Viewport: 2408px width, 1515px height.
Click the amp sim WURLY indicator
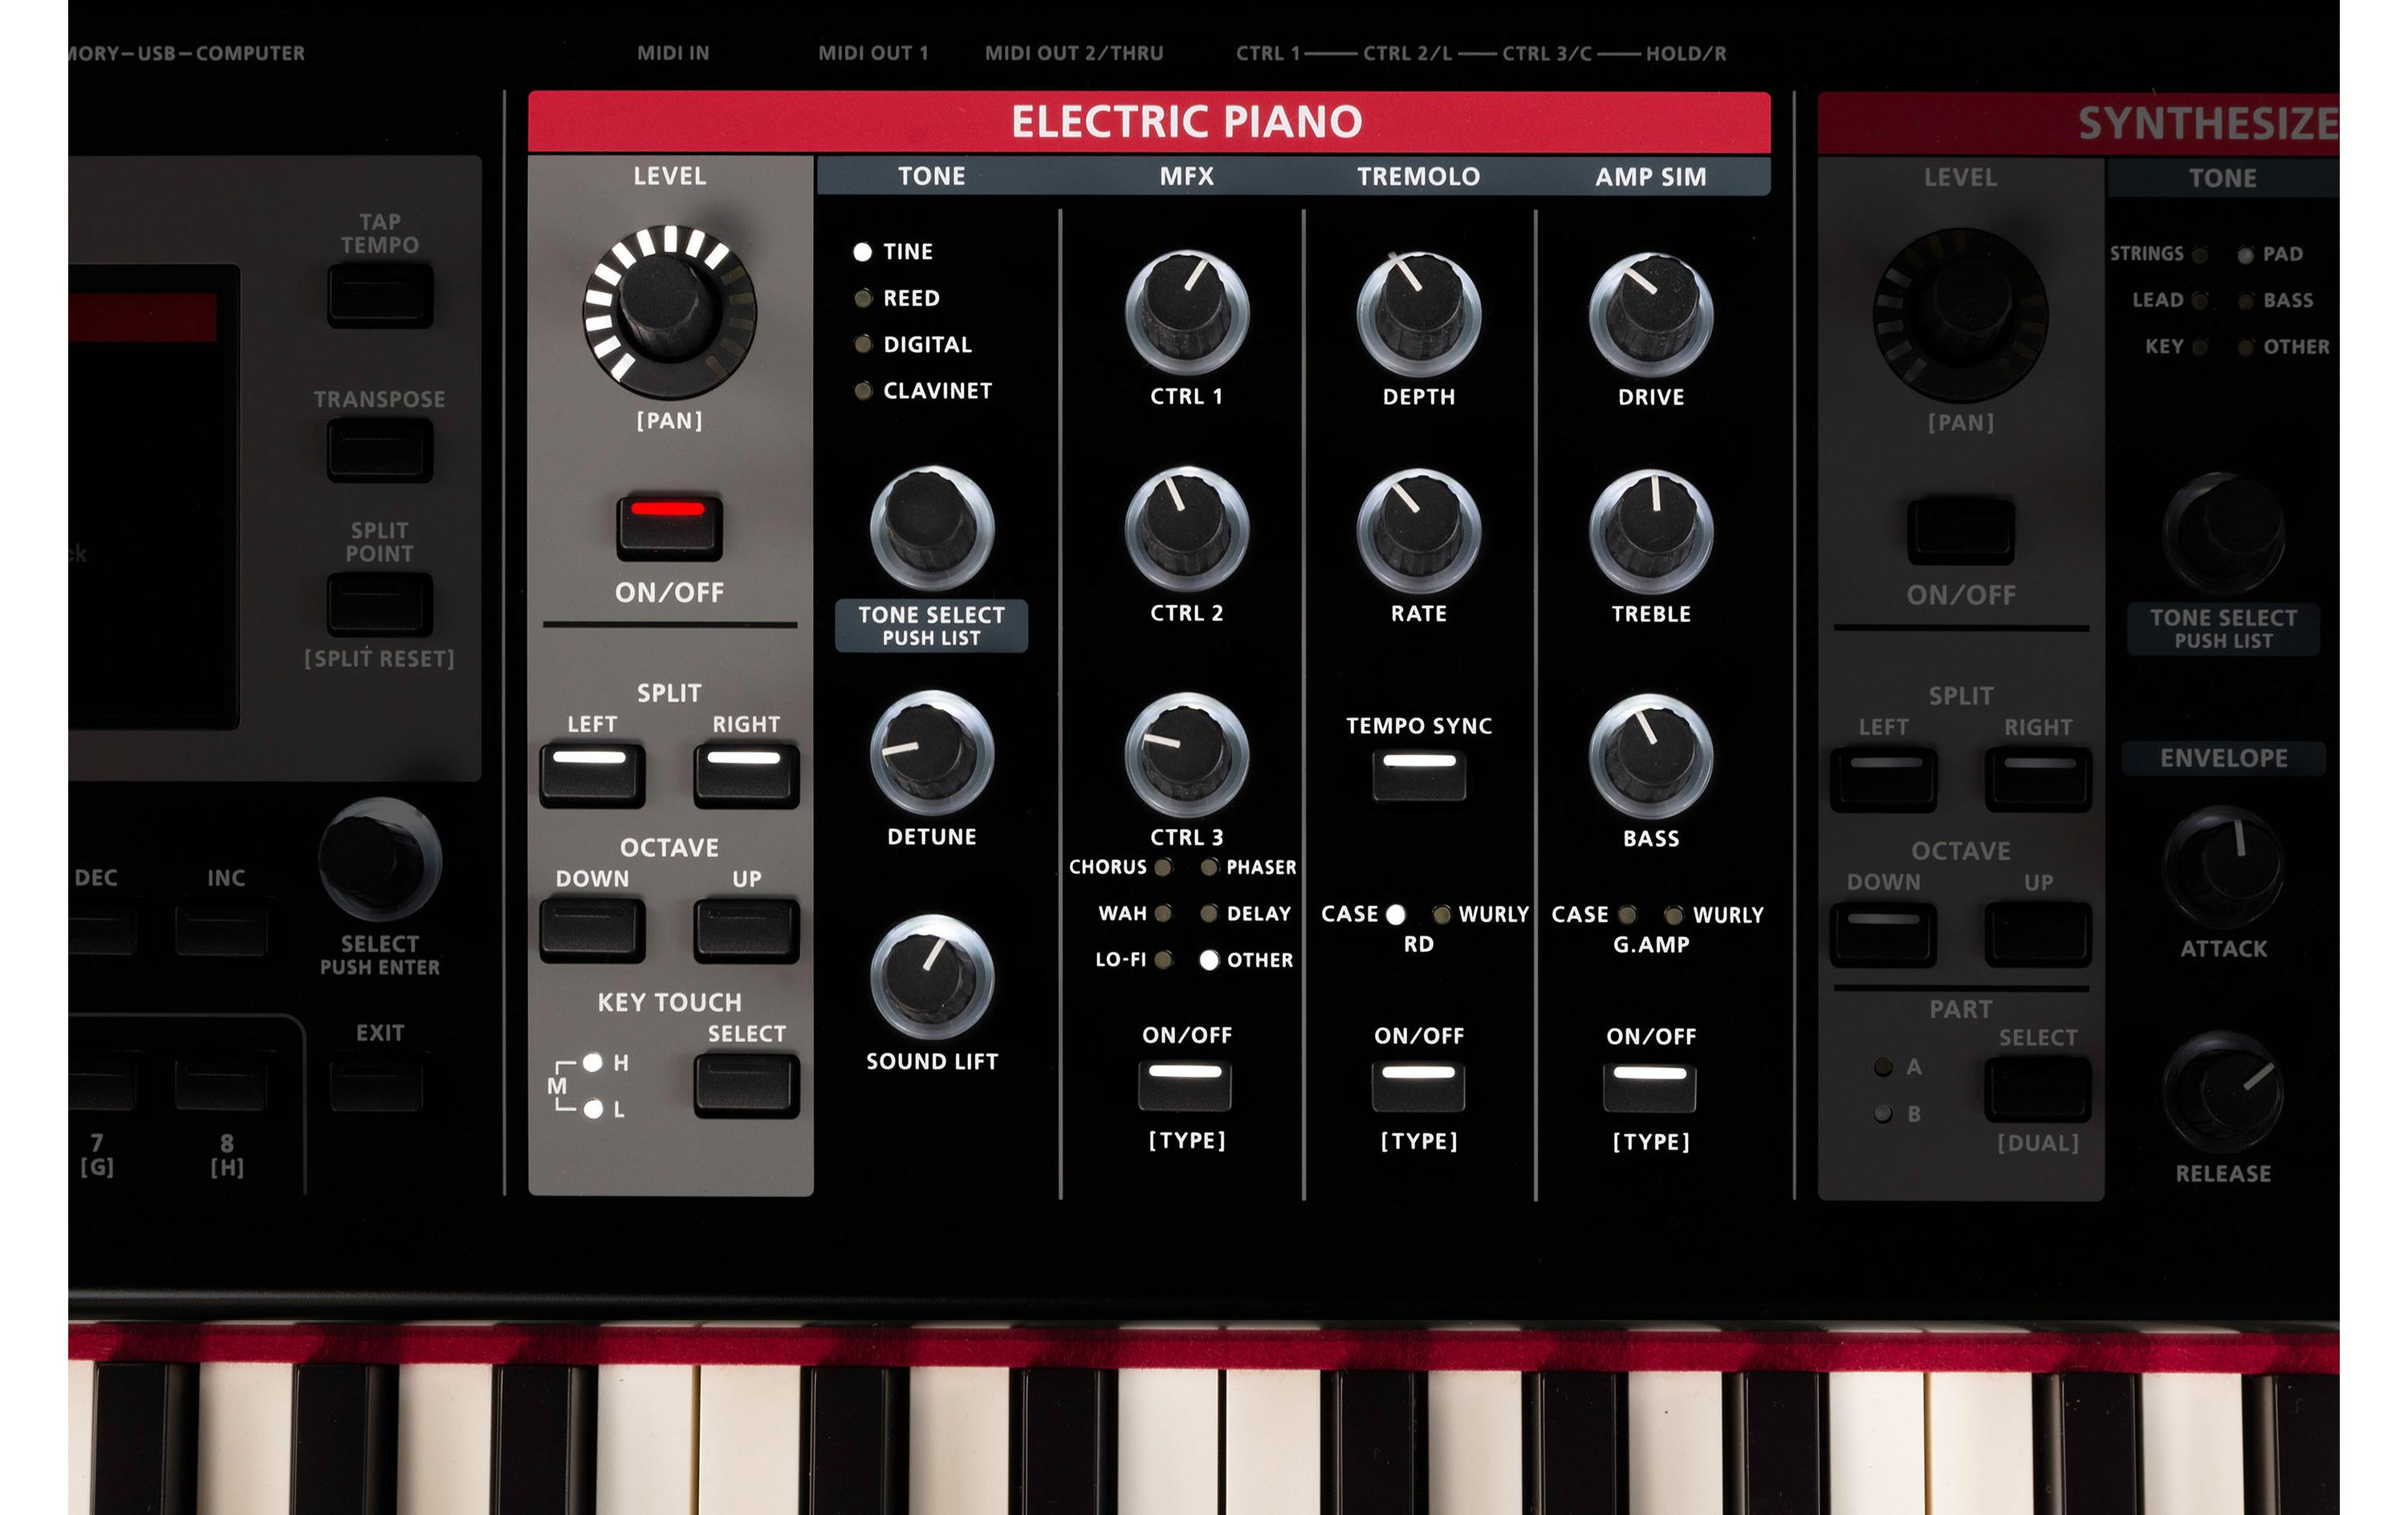pyautogui.click(x=1673, y=915)
